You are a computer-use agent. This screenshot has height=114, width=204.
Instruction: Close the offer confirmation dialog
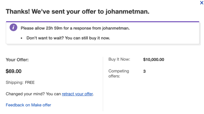(202, 3)
